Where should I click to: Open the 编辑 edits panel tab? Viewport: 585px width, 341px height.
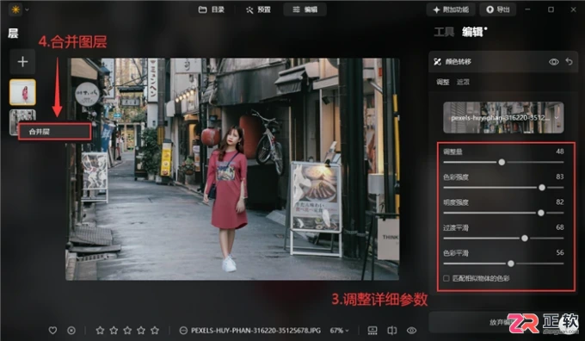(x=472, y=32)
